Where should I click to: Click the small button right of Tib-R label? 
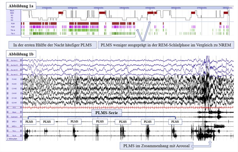(20, 135)
